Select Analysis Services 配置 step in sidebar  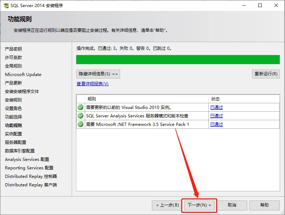pyautogui.click(x=27, y=159)
